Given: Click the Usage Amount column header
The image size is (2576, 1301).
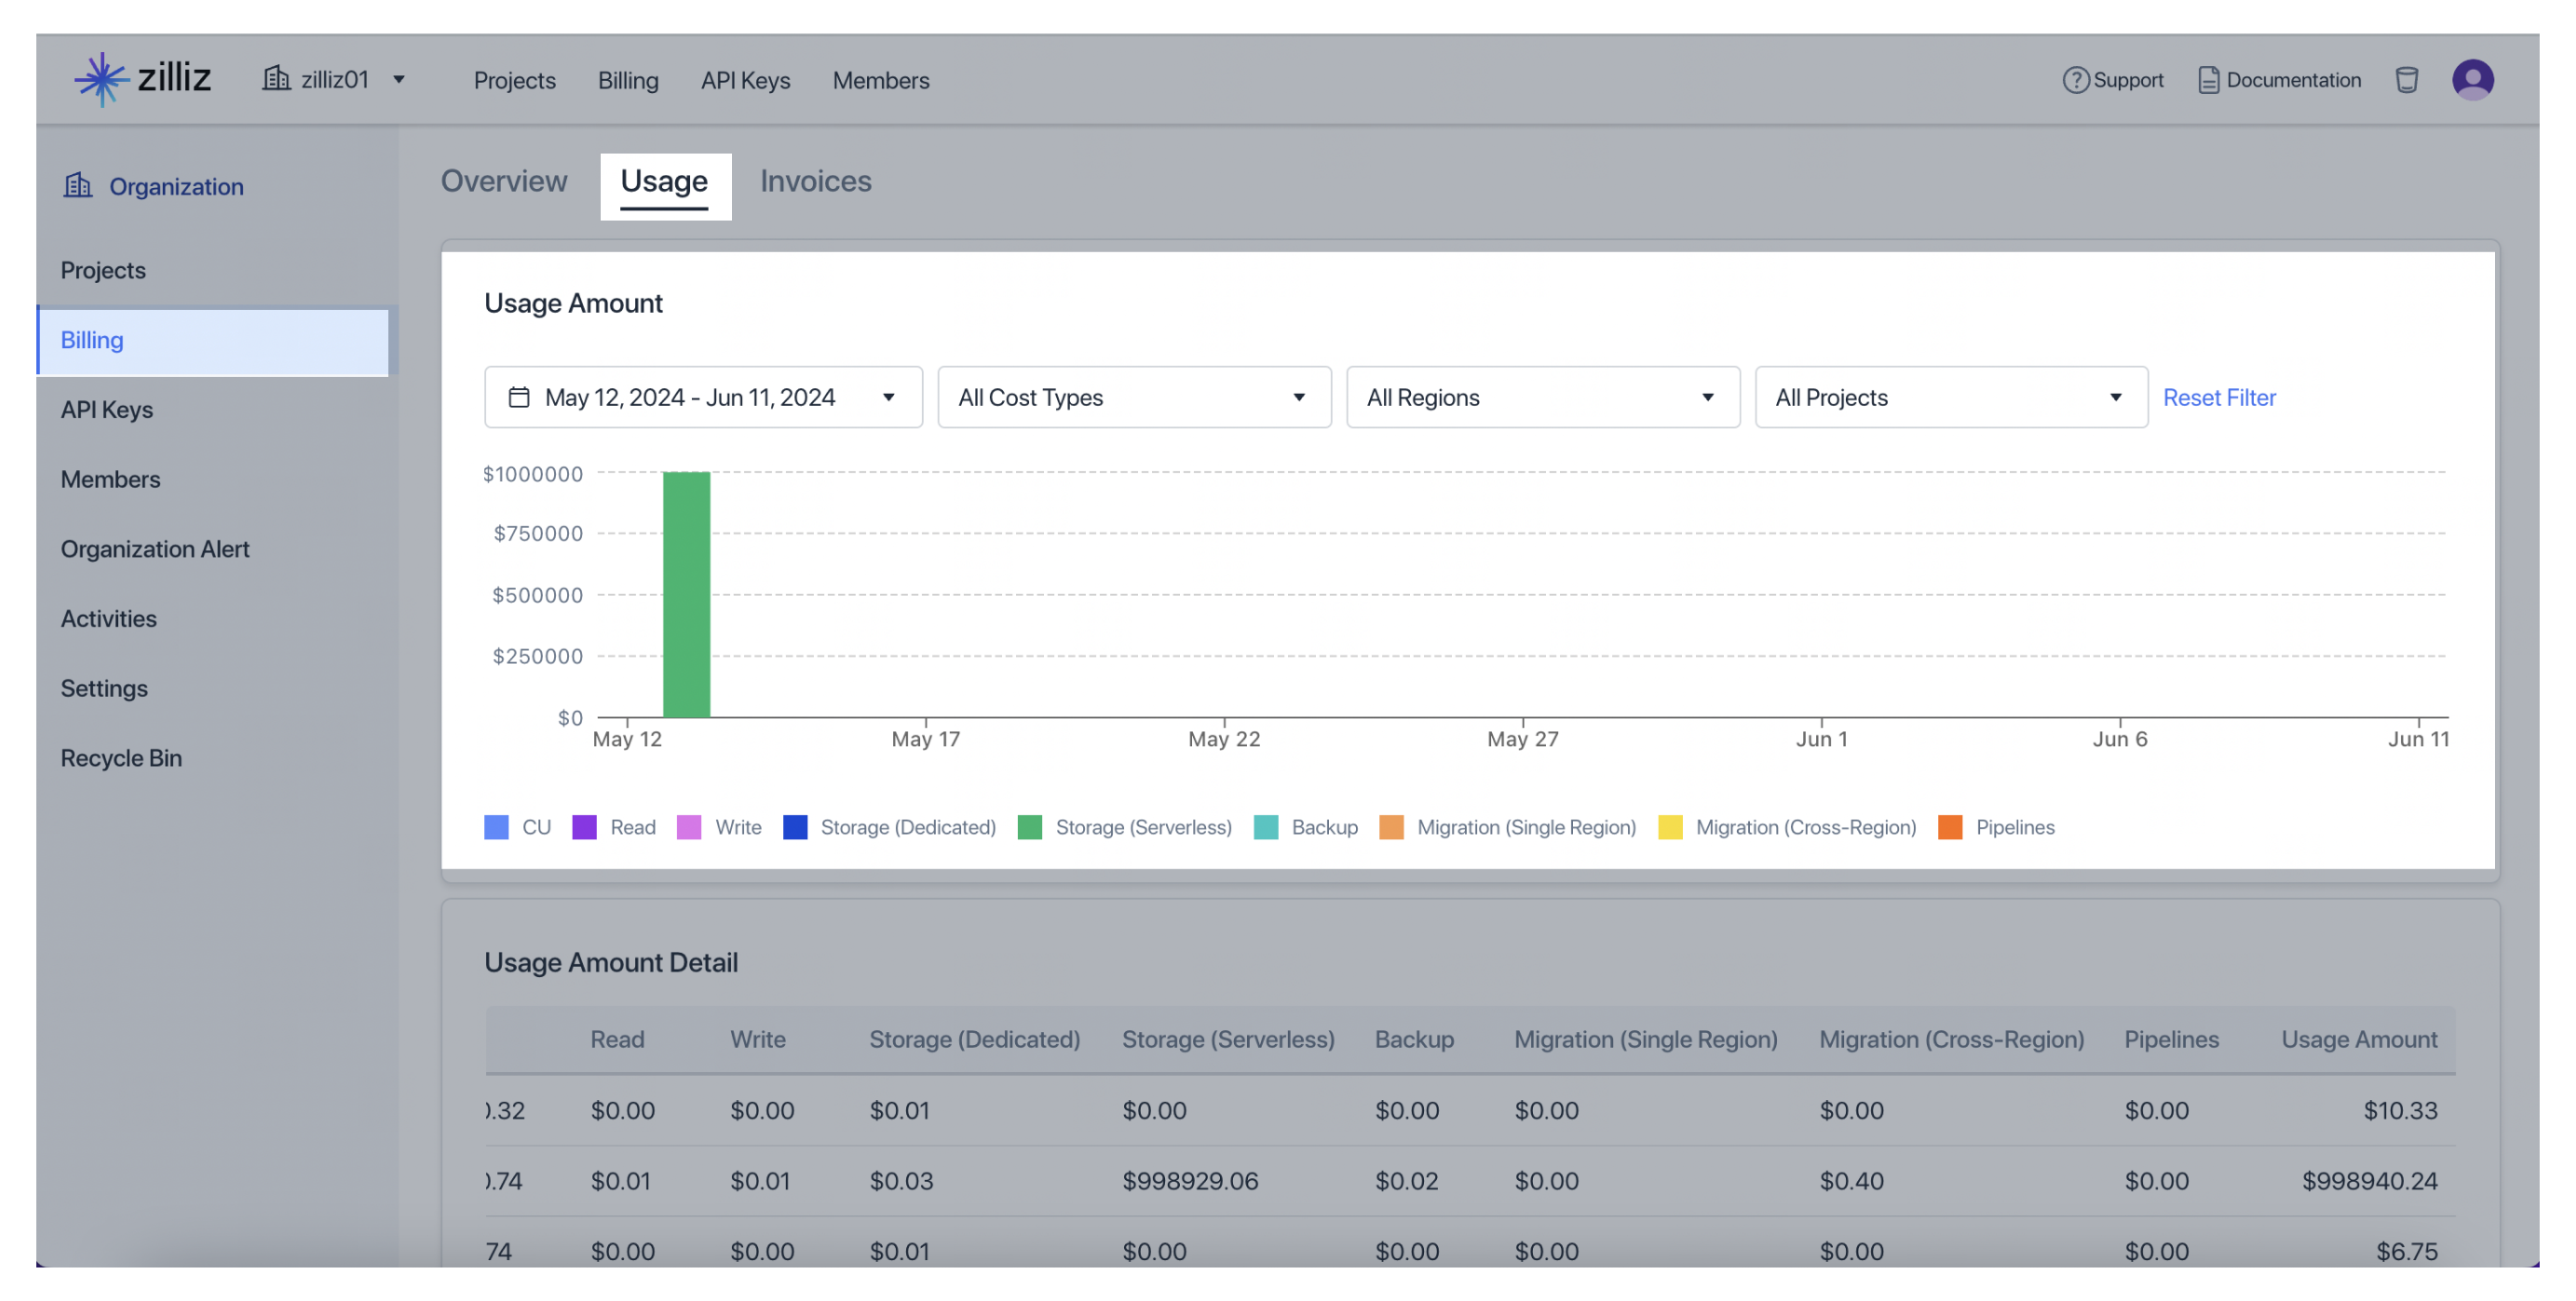Looking at the screenshot, I should 2358,1039.
